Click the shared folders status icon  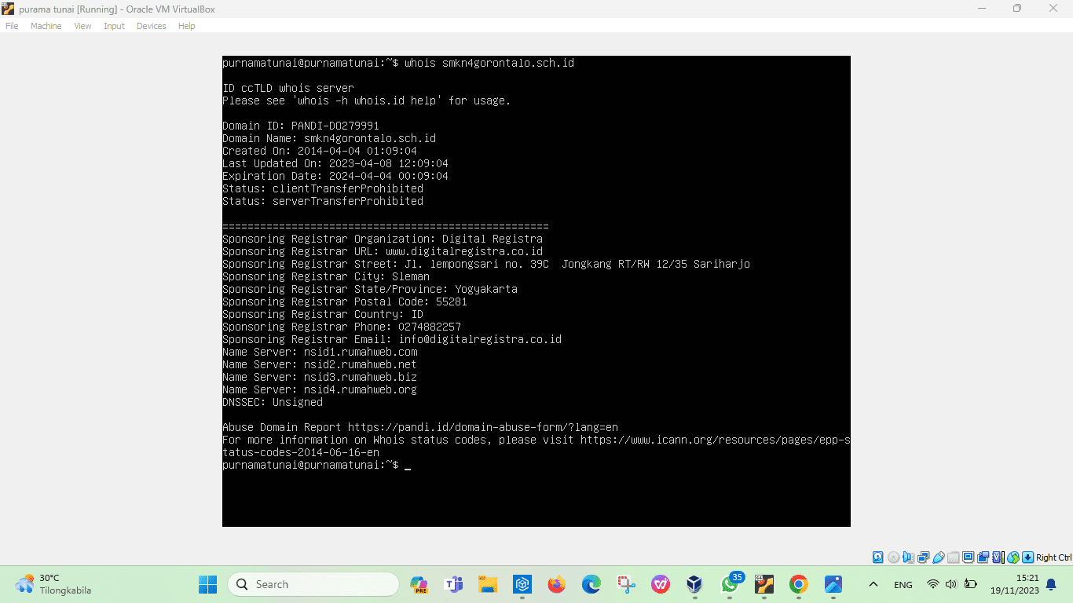[x=953, y=557]
